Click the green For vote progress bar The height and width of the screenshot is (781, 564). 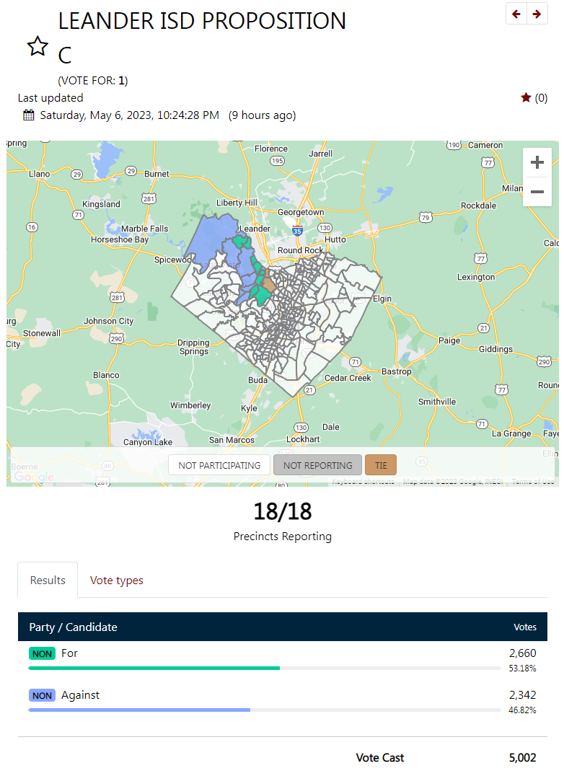(x=154, y=668)
